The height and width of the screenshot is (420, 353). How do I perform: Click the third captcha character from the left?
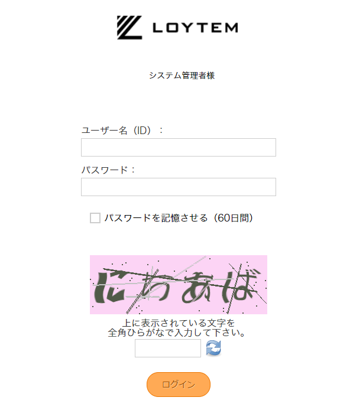[x=197, y=287]
